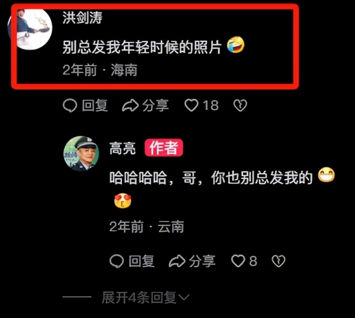Tap the share arrow icon under the first comment
355x318 pixels.
pos(130,106)
